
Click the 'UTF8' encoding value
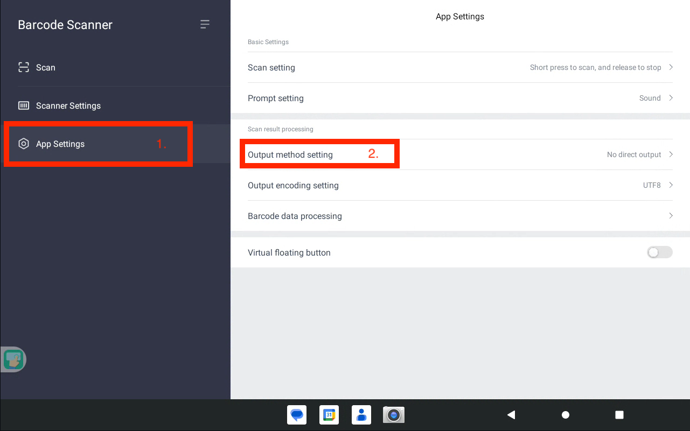(x=652, y=185)
